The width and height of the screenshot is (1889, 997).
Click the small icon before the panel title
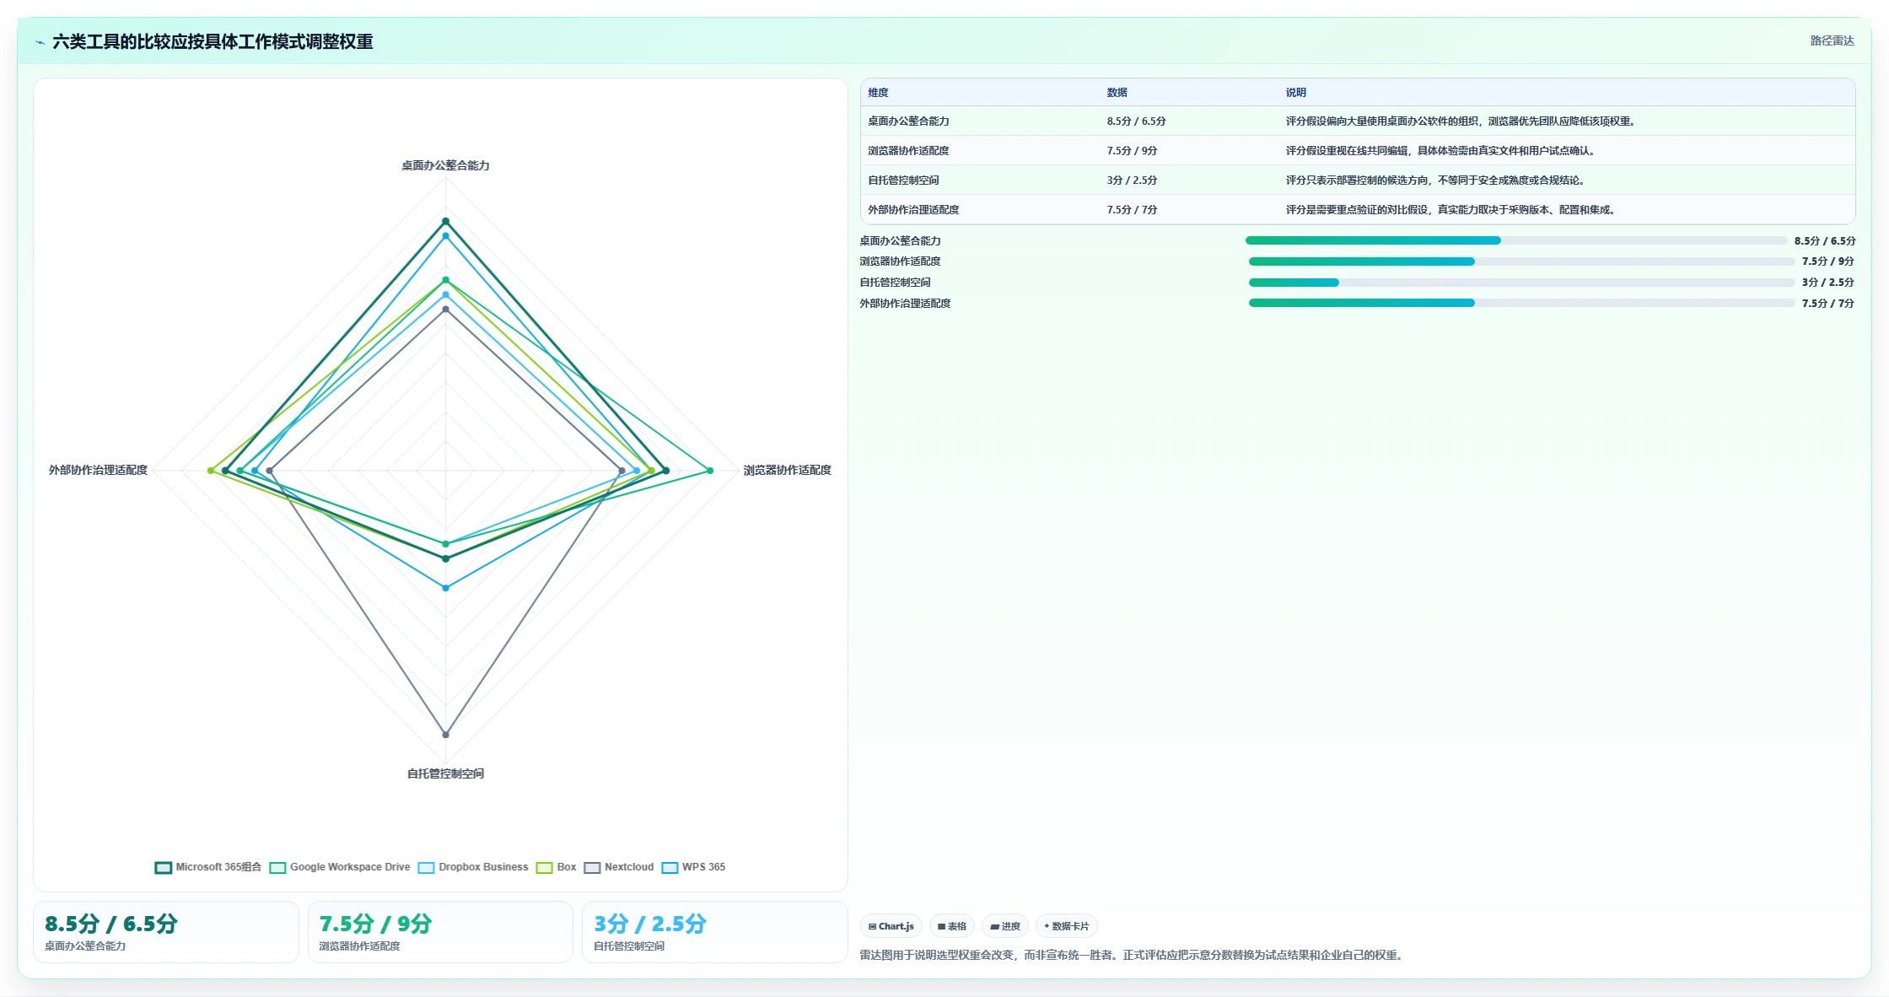point(40,42)
